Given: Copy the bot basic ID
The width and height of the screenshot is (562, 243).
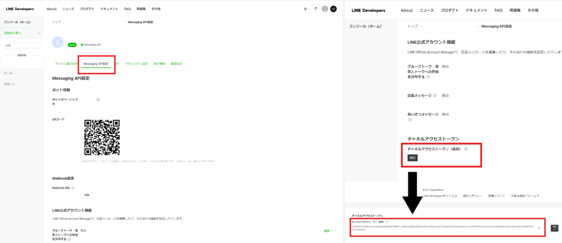Looking at the screenshot, I should pyautogui.click(x=98, y=100).
